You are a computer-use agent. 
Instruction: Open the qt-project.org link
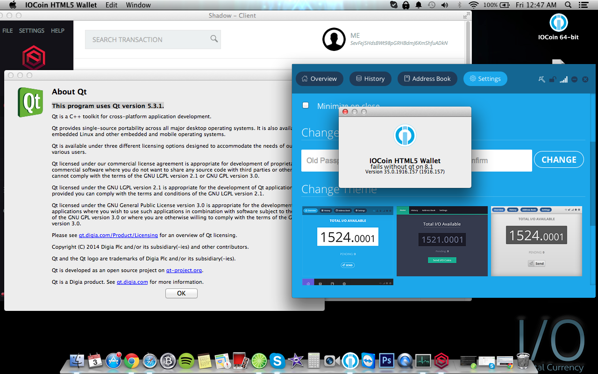click(184, 270)
